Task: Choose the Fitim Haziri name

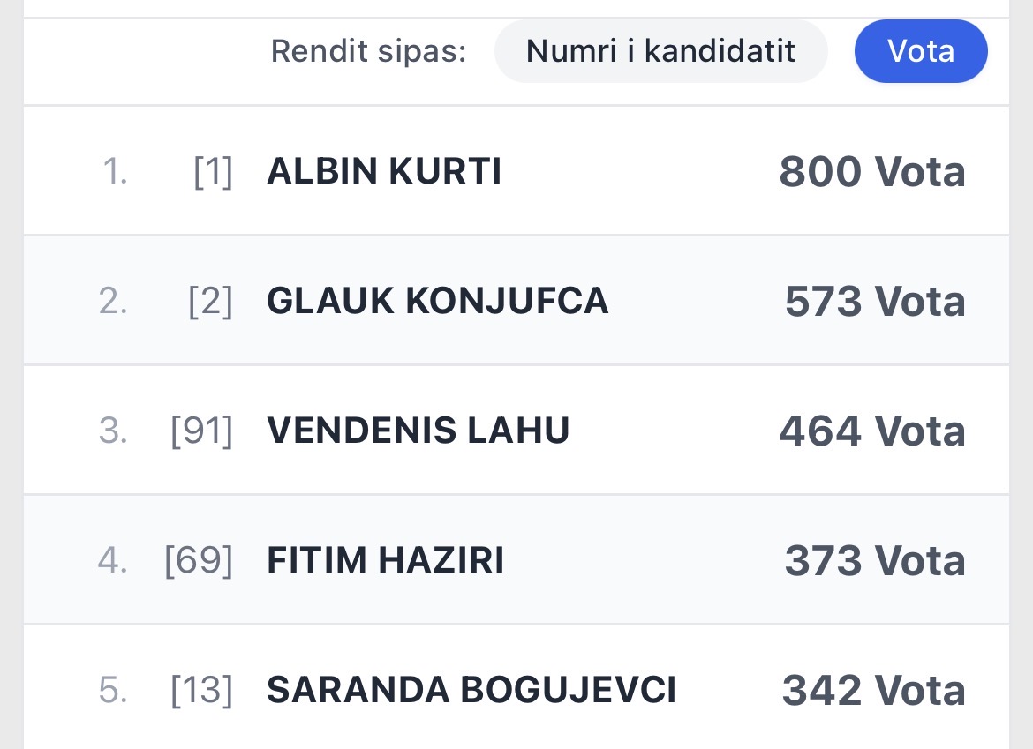Action: [x=386, y=561]
